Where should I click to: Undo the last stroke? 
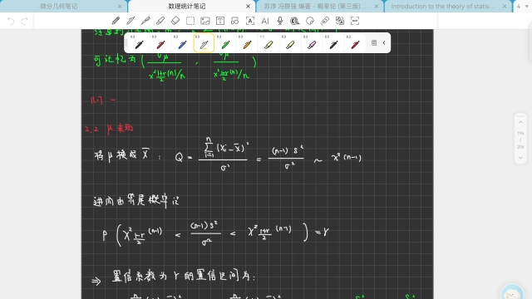[11, 22]
